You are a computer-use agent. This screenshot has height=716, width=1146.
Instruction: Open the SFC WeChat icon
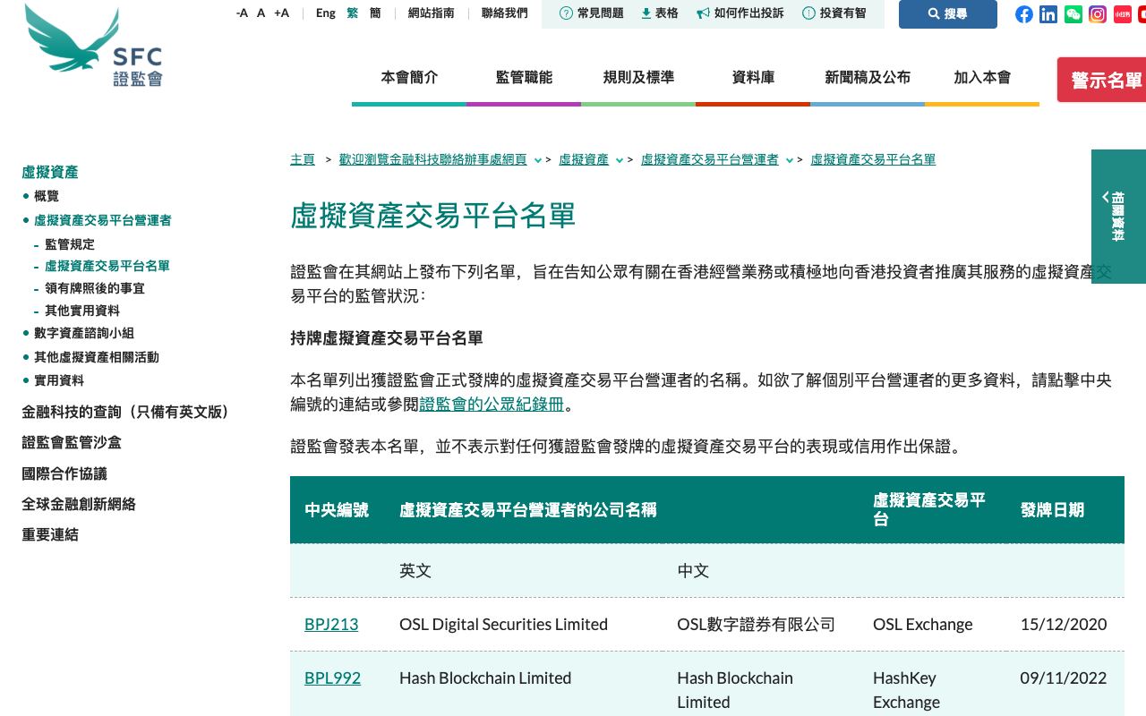point(1073,13)
